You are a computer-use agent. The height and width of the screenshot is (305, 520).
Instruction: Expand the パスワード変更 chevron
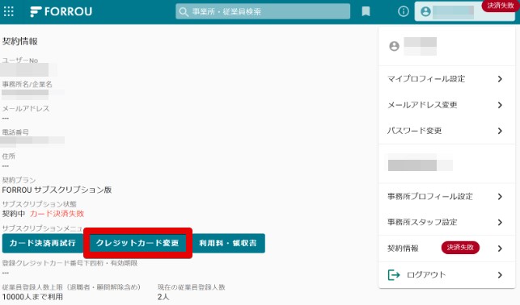click(500, 131)
